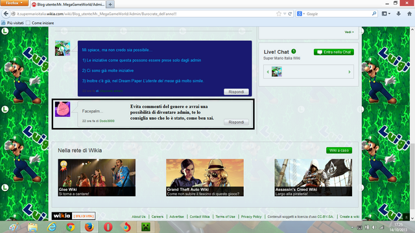
Task: Open the downloads arrow icon
Action: coord(398,14)
